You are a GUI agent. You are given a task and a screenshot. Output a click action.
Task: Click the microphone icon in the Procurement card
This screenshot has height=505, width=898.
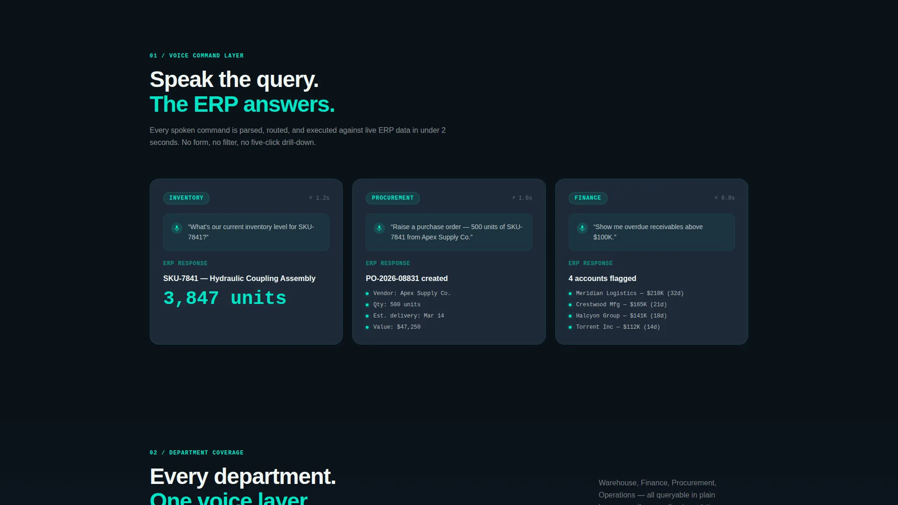[379, 228]
